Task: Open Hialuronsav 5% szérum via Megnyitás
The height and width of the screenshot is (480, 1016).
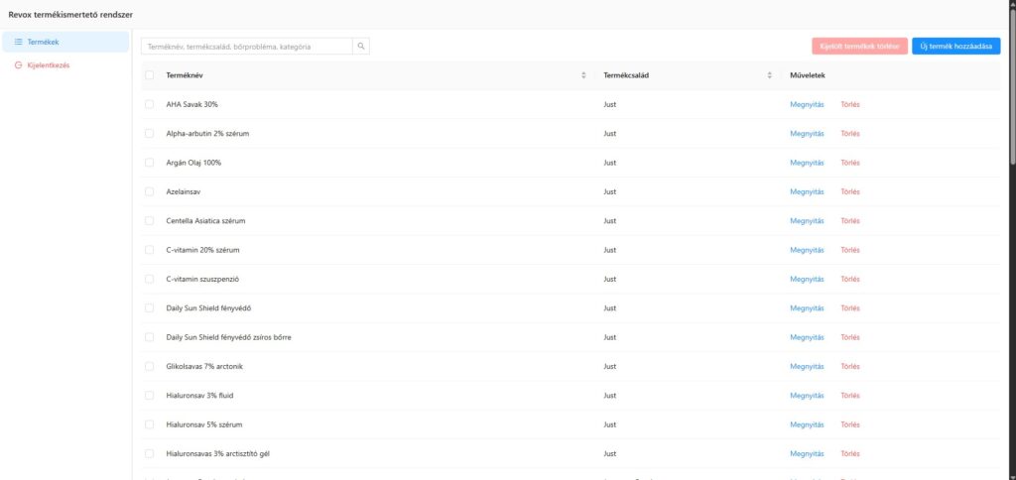Action: (x=807, y=424)
